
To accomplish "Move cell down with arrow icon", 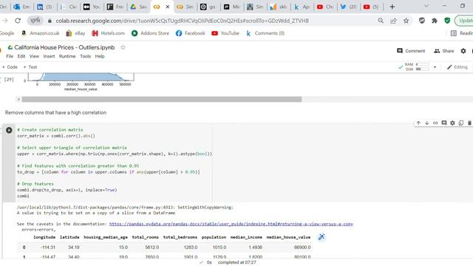I will (x=427, y=123).
